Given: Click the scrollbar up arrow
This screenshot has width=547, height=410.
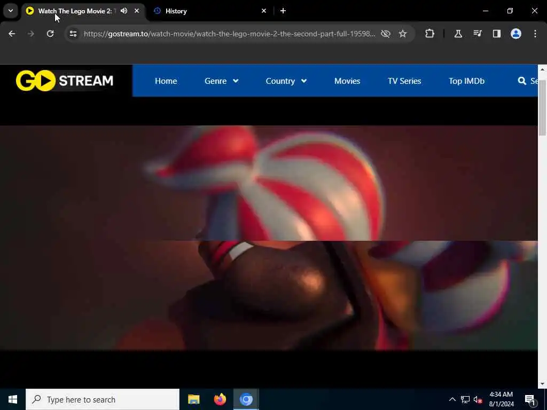Looking at the screenshot, I should tap(542, 69).
